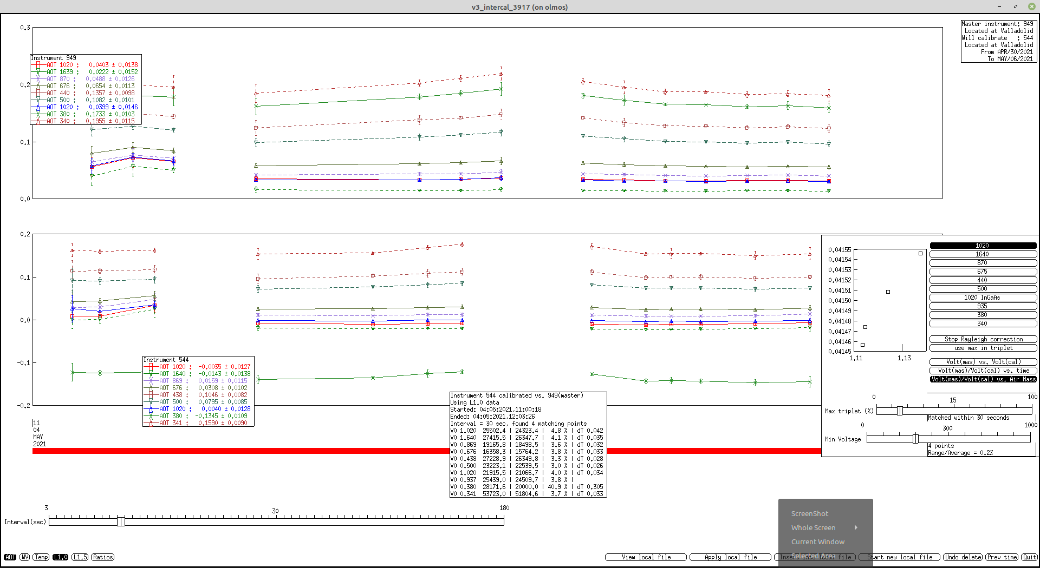This screenshot has height=568, width=1040.
Task: Select the 380 wavelength channel
Action: pyautogui.click(x=983, y=315)
